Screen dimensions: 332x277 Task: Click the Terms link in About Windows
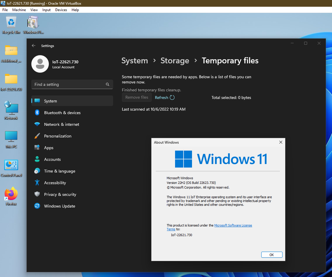click(x=171, y=229)
